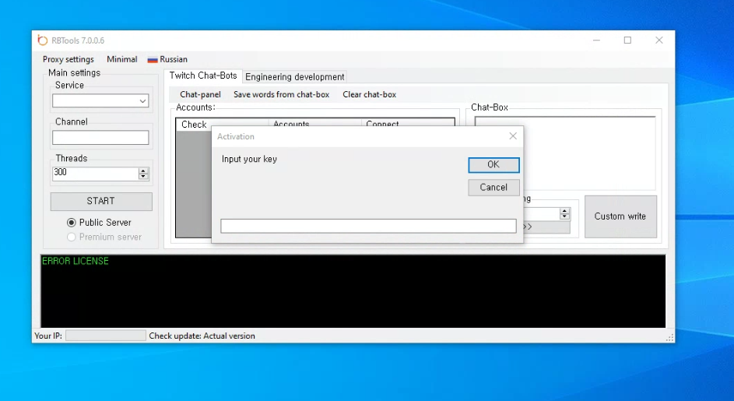This screenshot has height=401, width=734.
Task: Increase the Threads value with up arrow
Action: (143, 171)
